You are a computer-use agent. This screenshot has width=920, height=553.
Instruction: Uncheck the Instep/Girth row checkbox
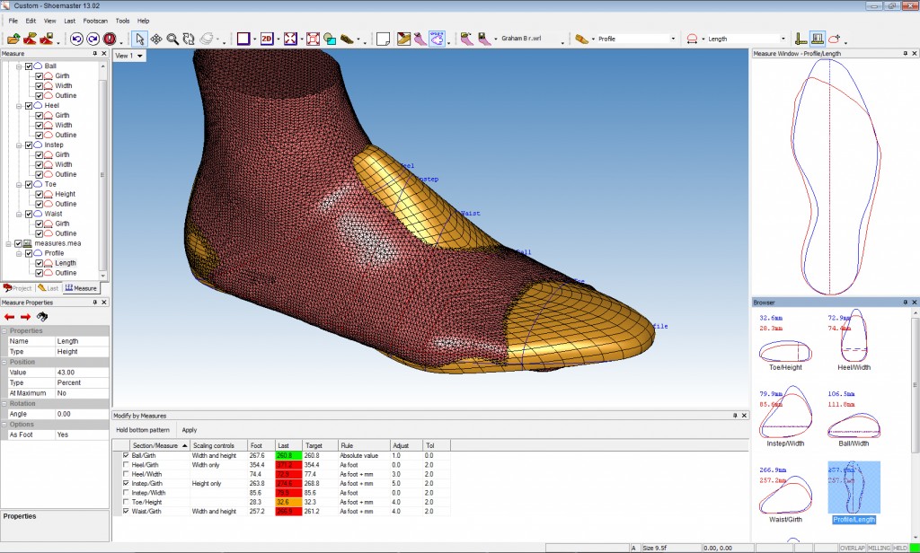(126, 483)
